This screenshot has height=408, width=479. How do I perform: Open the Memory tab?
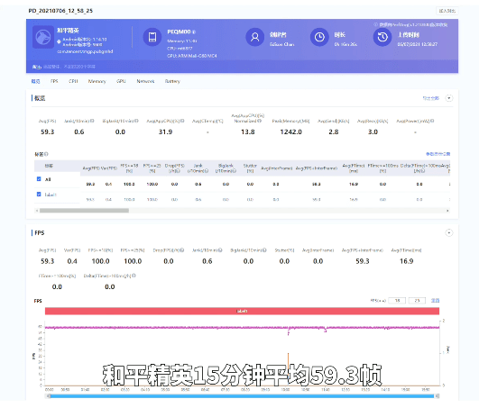pyautogui.click(x=97, y=81)
